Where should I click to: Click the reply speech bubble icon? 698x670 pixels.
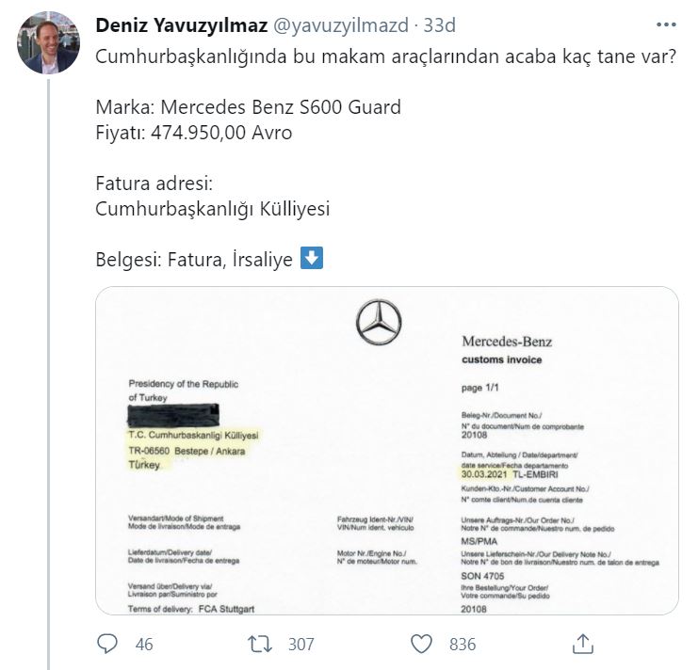tap(108, 643)
